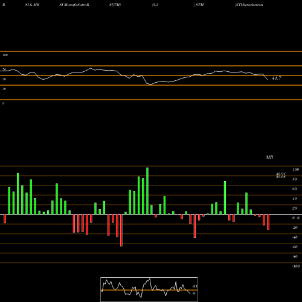Screen dimensions: 302x302
Task: Click the tallest green bar in the MR chart
Action: pyautogui.click(x=147, y=191)
